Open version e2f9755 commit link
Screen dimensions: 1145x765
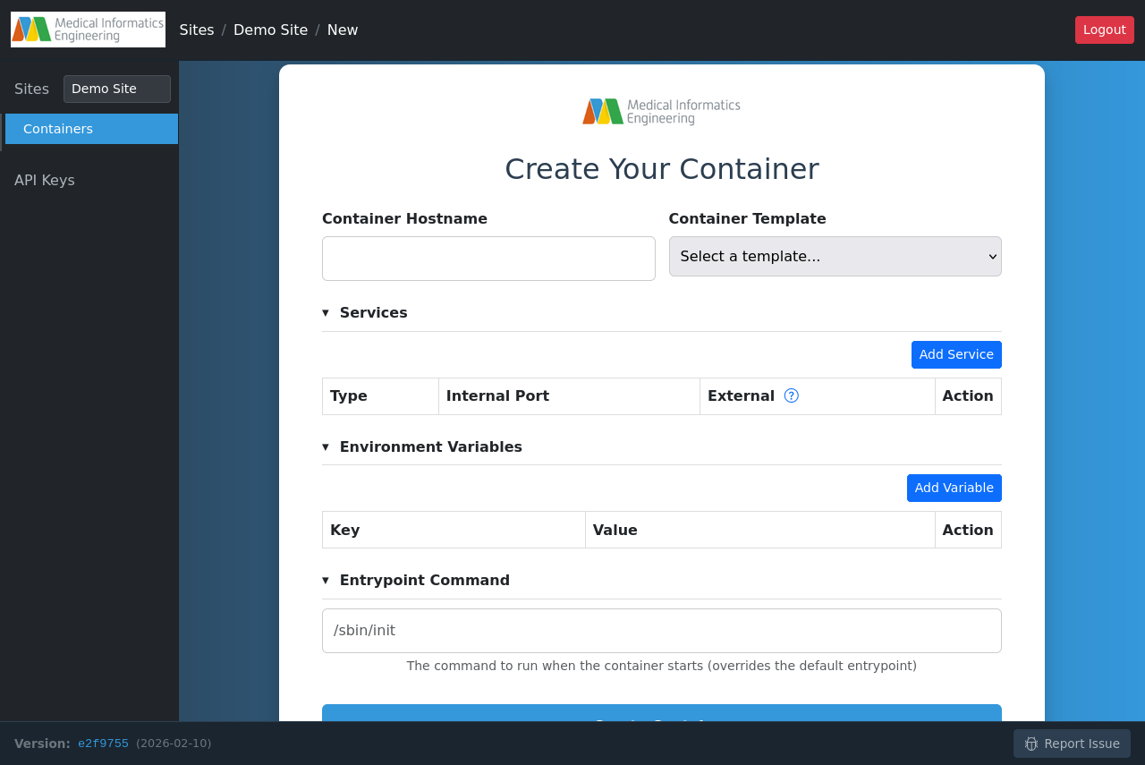click(x=103, y=744)
